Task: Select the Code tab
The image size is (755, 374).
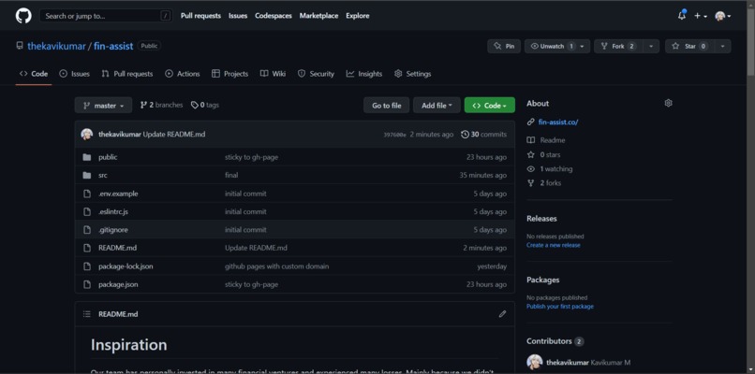Action: coord(34,74)
